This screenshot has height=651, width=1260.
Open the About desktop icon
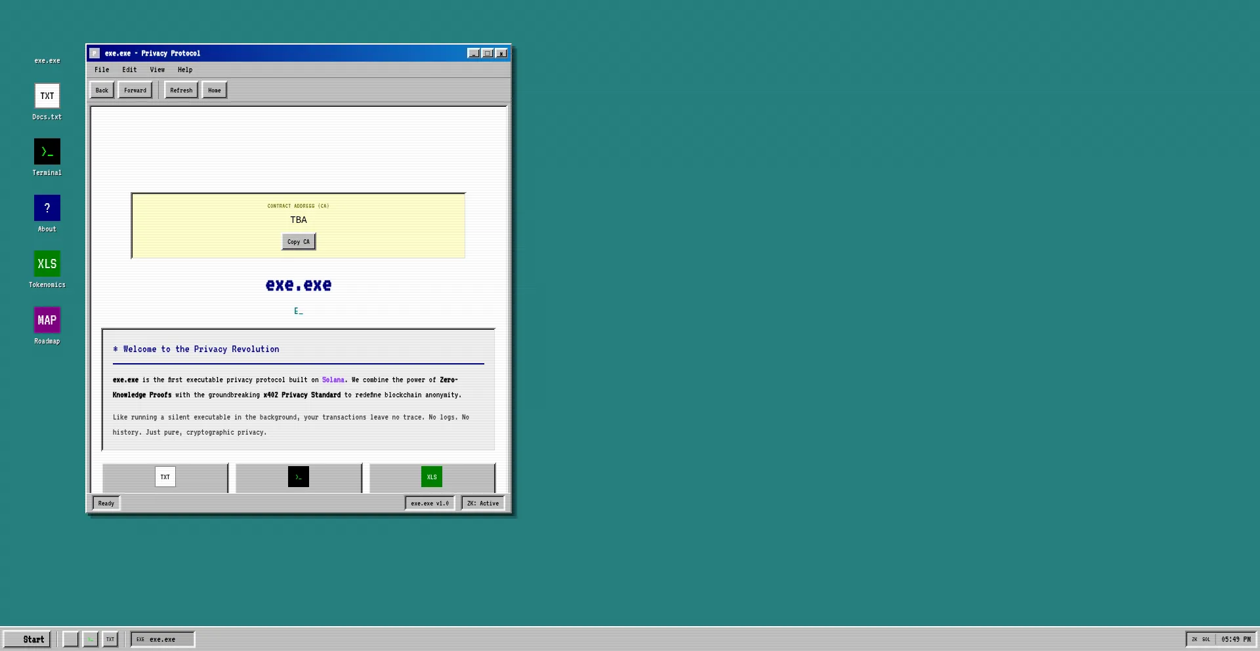(47, 208)
